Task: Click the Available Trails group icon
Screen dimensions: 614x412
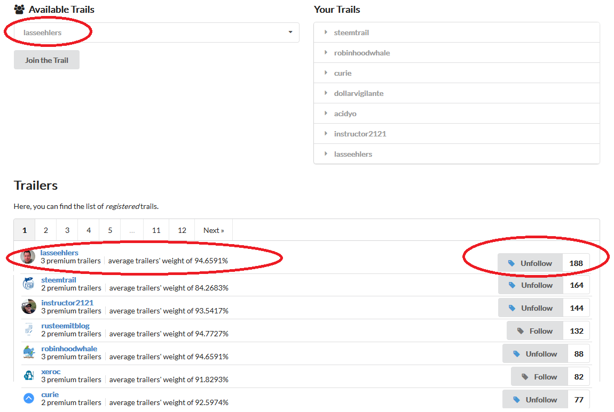Action: pyautogui.click(x=19, y=9)
